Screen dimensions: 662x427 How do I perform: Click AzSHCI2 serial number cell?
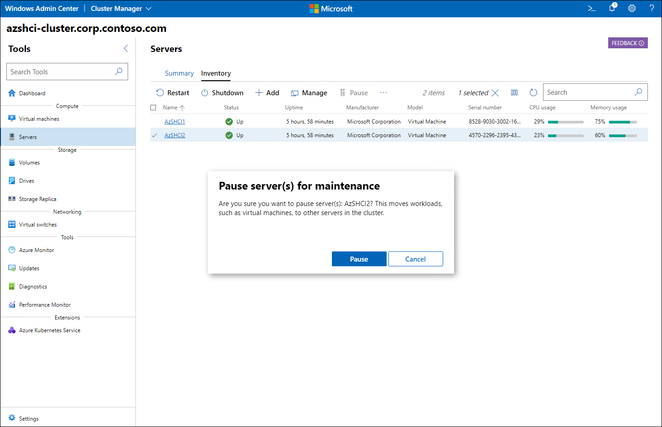click(495, 135)
